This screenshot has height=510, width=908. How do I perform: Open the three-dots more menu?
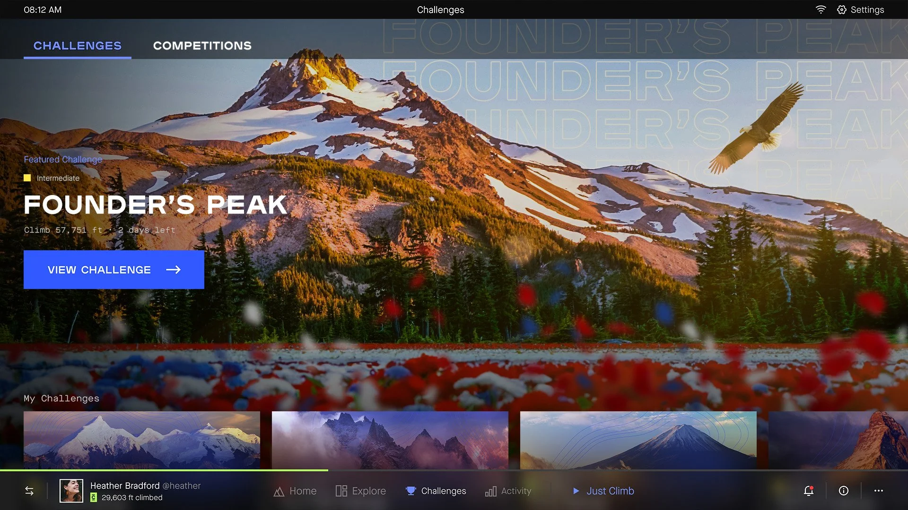tap(879, 491)
